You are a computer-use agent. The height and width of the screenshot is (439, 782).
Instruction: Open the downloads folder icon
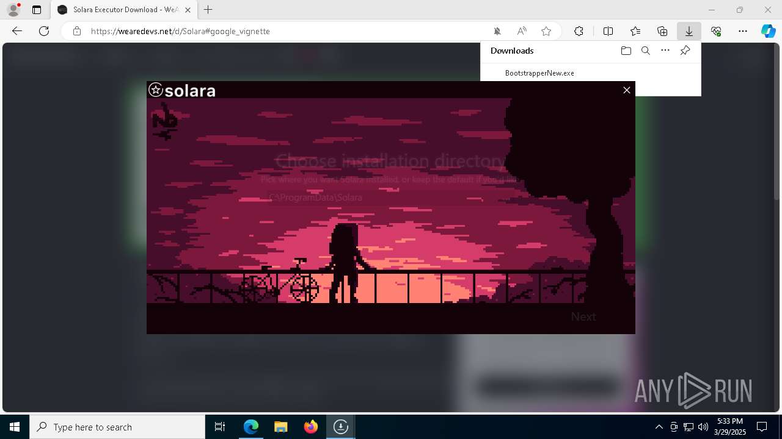point(626,51)
